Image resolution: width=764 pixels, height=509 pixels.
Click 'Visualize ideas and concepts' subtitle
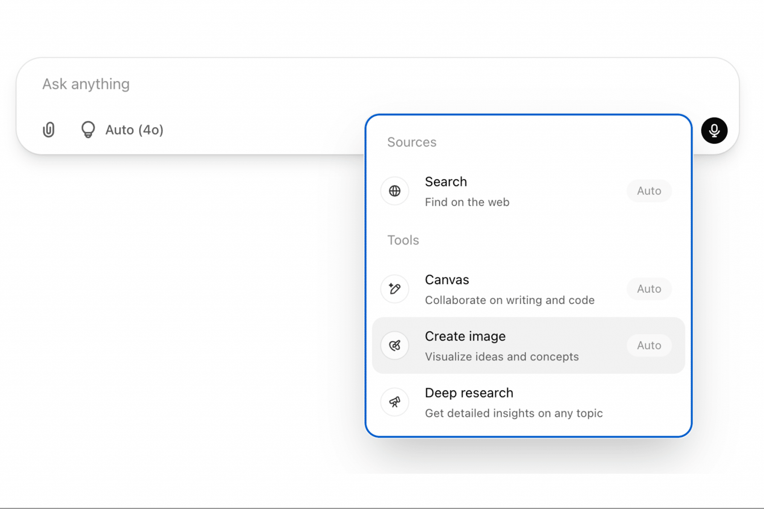point(501,357)
